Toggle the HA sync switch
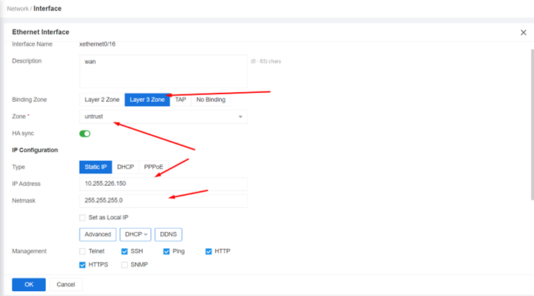Screen dimensions: 534x296 click(85, 134)
